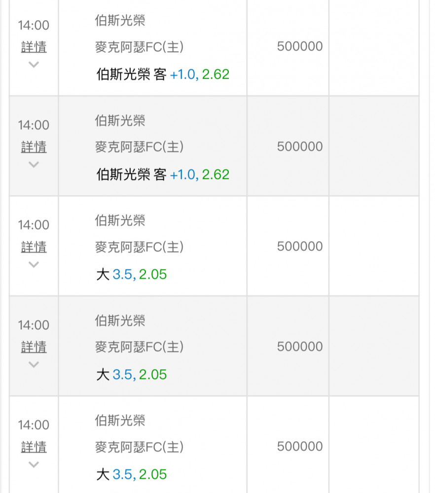Expand chevron under first row's 詳情
The image size is (435, 493).
(34, 65)
